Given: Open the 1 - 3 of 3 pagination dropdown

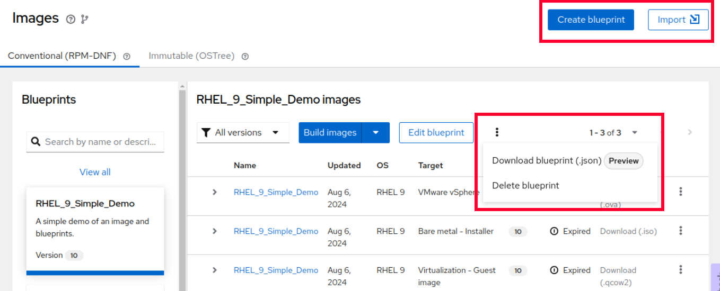Looking at the screenshot, I should coord(635,133).
